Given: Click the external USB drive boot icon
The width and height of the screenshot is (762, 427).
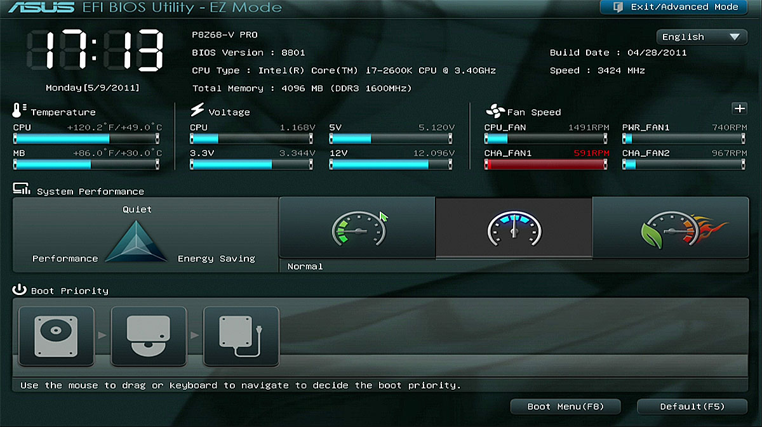Looking at the screenshot, I should (x=241, y=336).
